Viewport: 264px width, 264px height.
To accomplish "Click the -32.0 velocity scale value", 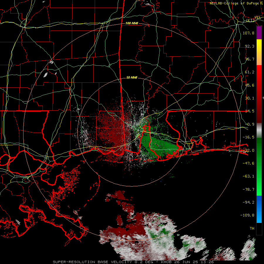I will (x=248, y=150).
